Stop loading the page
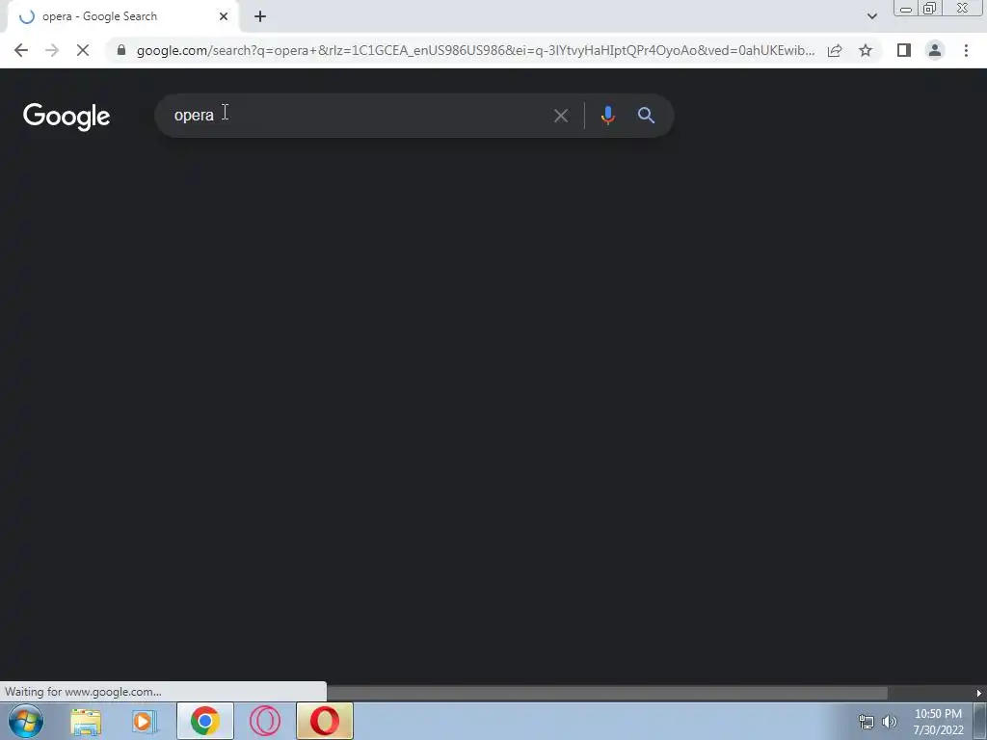 [x=83, y=50]
